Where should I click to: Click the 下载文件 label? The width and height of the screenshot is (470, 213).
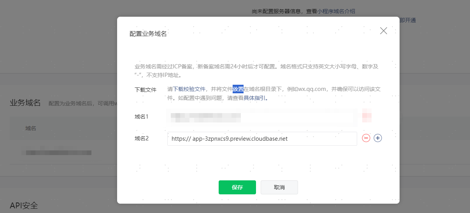point(146,89)
